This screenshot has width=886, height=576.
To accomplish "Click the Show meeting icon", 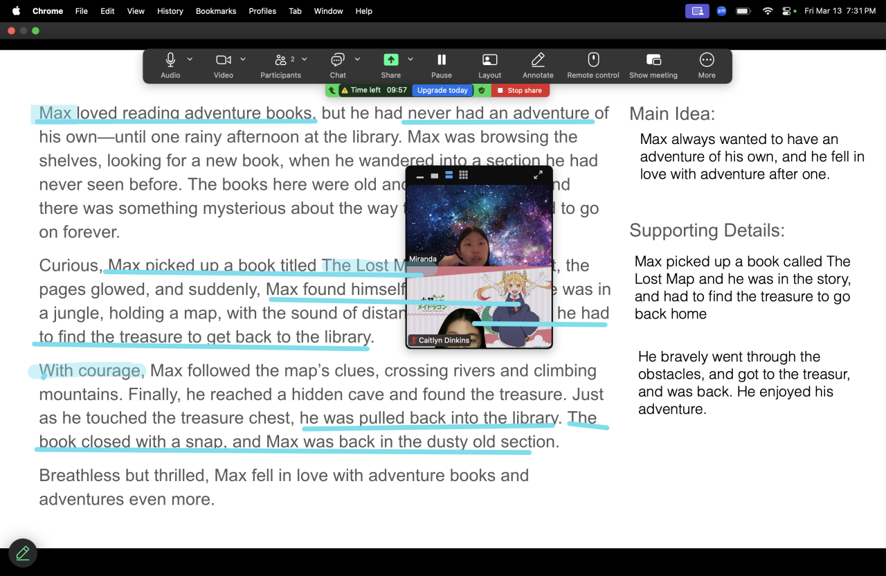I will 653,60.
